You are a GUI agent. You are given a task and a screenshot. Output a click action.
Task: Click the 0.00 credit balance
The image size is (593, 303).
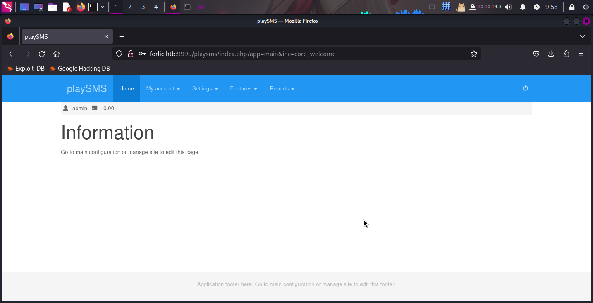tap(109, 108)
